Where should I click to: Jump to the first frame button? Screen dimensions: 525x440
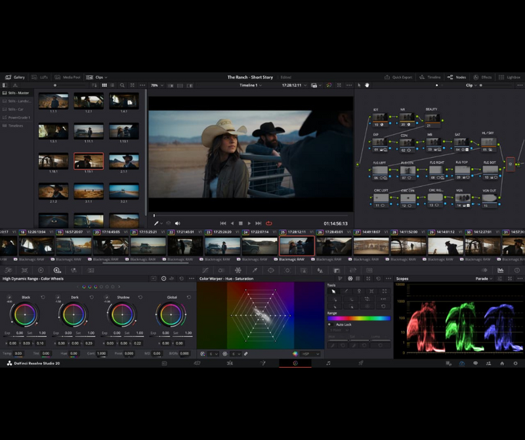[223, 223]
